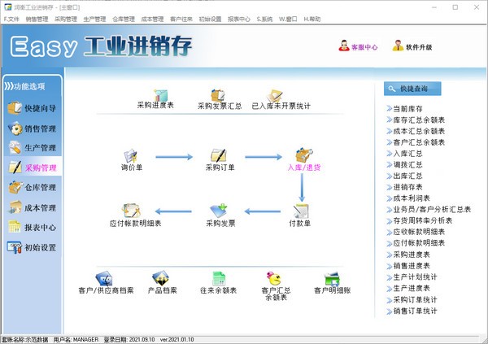488x344 pixels.
Task: Open the 销售管理 menu in menu bar
Action: pyautogui.click(x=37, y=17)
